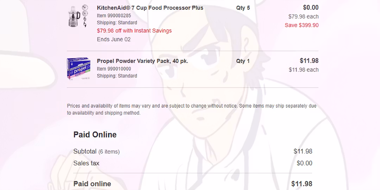The image size is (380, 190).
Task: Open Propel Powder Variety Pack, 40 pk. link
Action: point(142,61)
